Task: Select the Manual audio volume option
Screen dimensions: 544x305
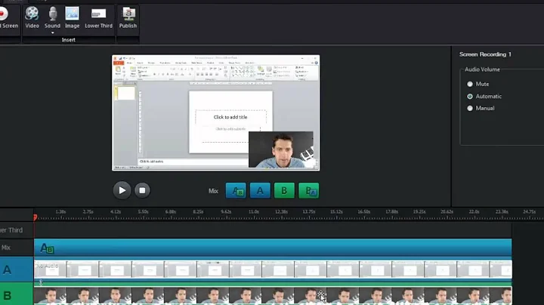Action: (470, 109)
